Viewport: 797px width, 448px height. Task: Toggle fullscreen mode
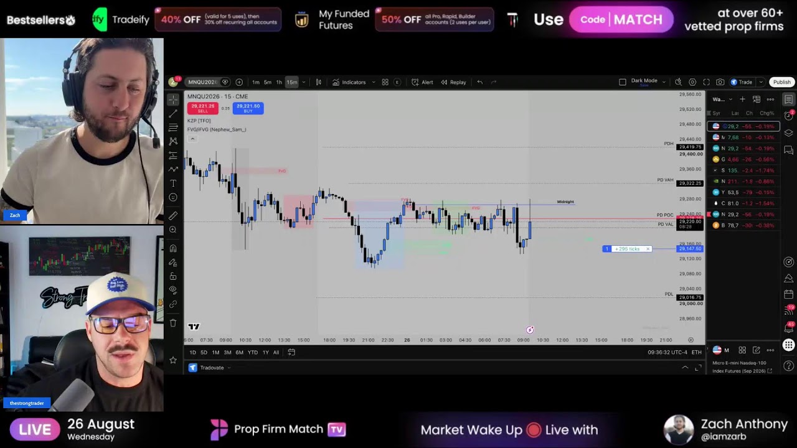[706, 82]
